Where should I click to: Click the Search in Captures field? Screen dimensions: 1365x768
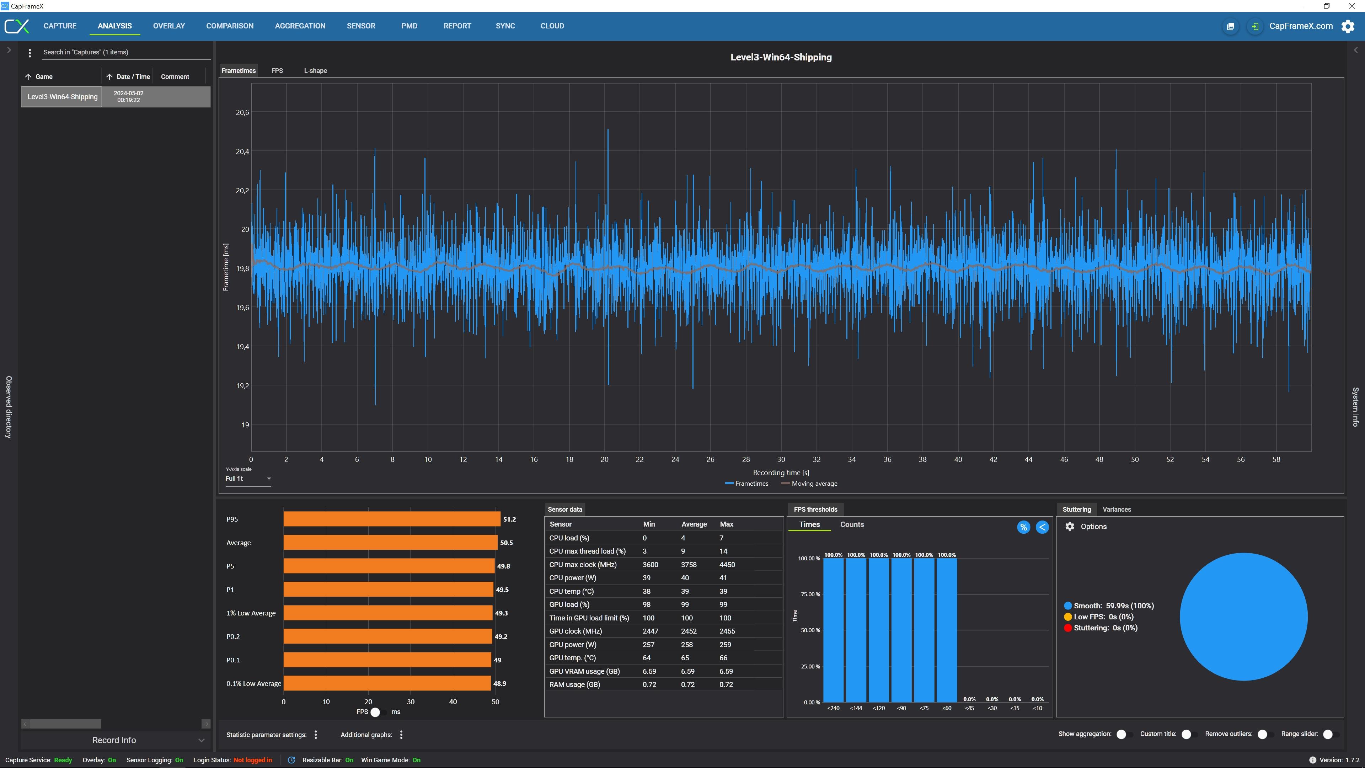[126, 53]
